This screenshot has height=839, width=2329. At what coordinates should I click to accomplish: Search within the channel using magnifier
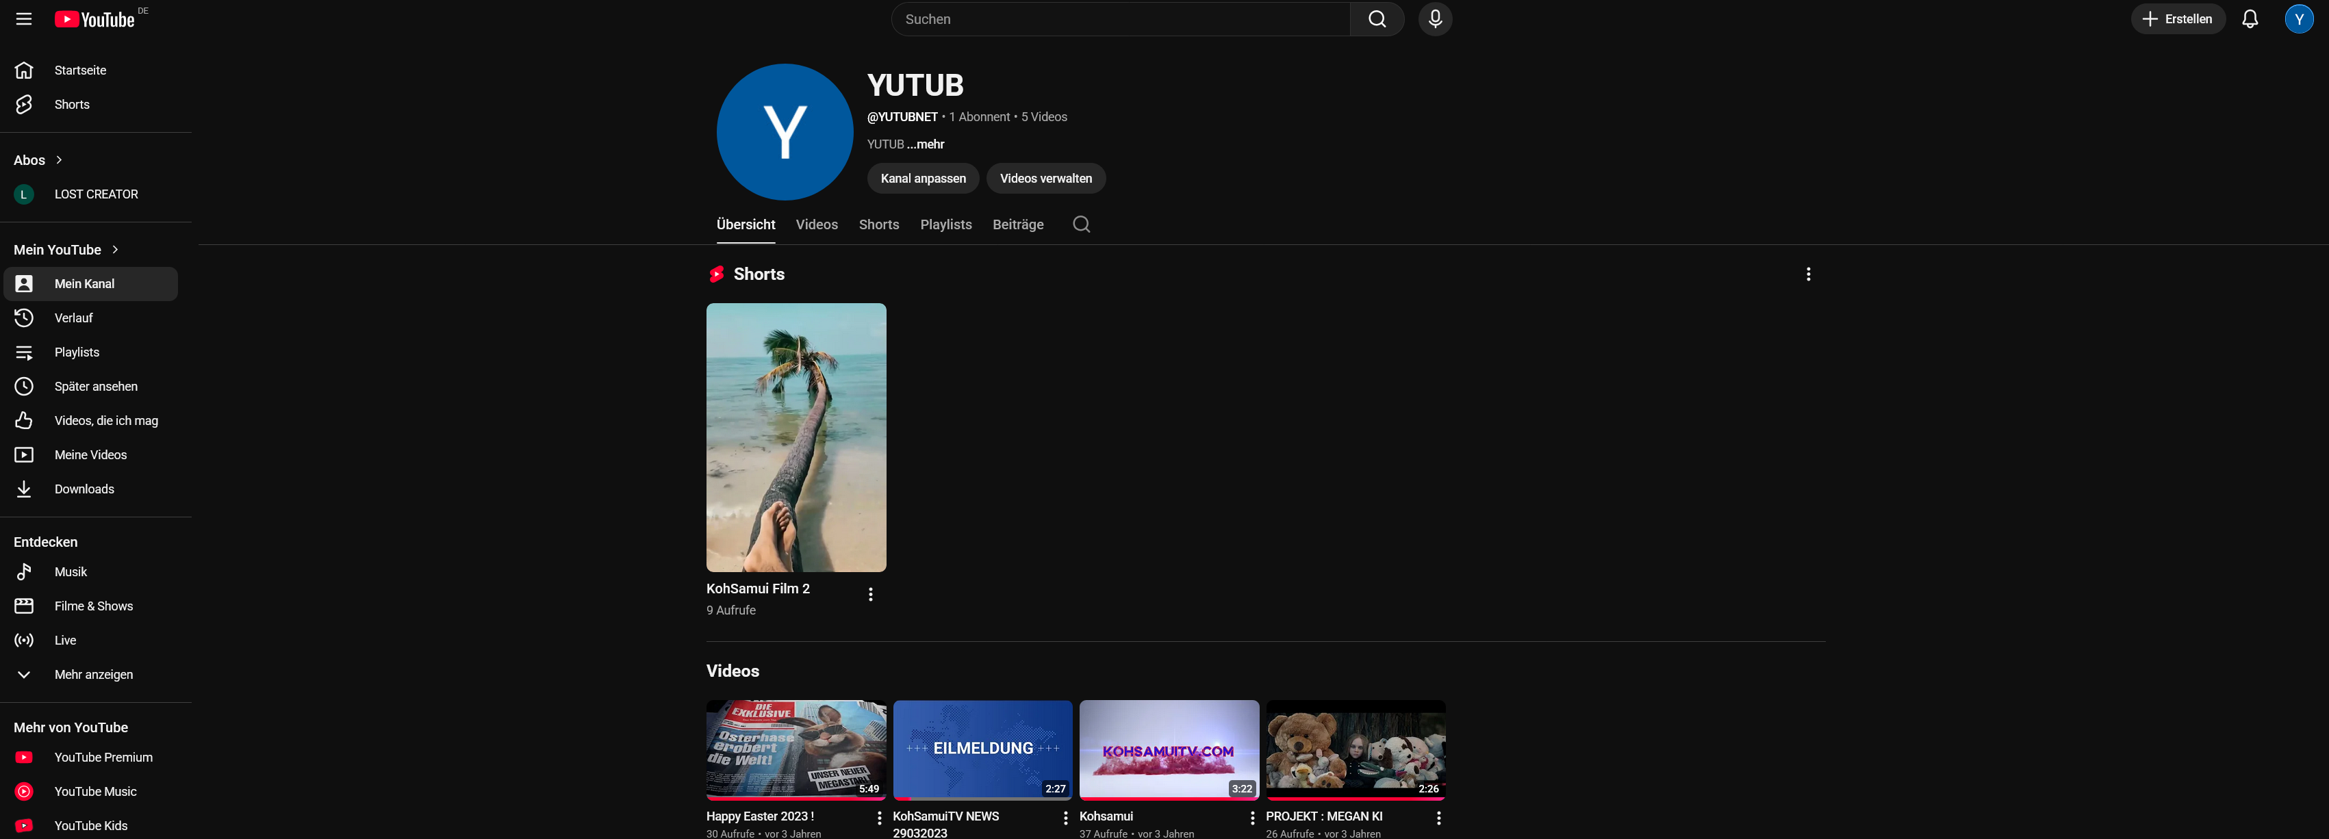point(1082,224)
